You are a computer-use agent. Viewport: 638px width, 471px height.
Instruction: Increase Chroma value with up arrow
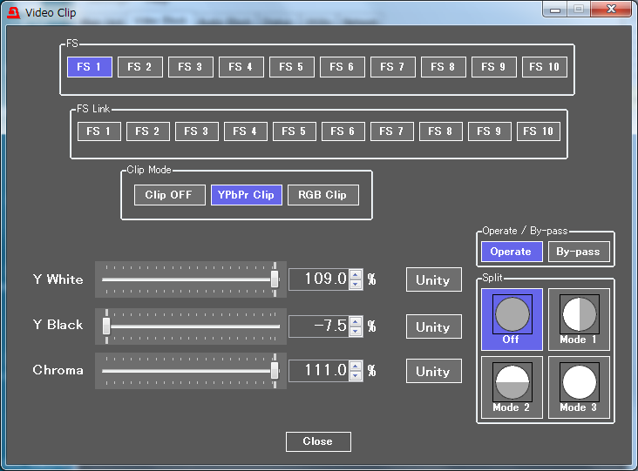coord(356,366)
